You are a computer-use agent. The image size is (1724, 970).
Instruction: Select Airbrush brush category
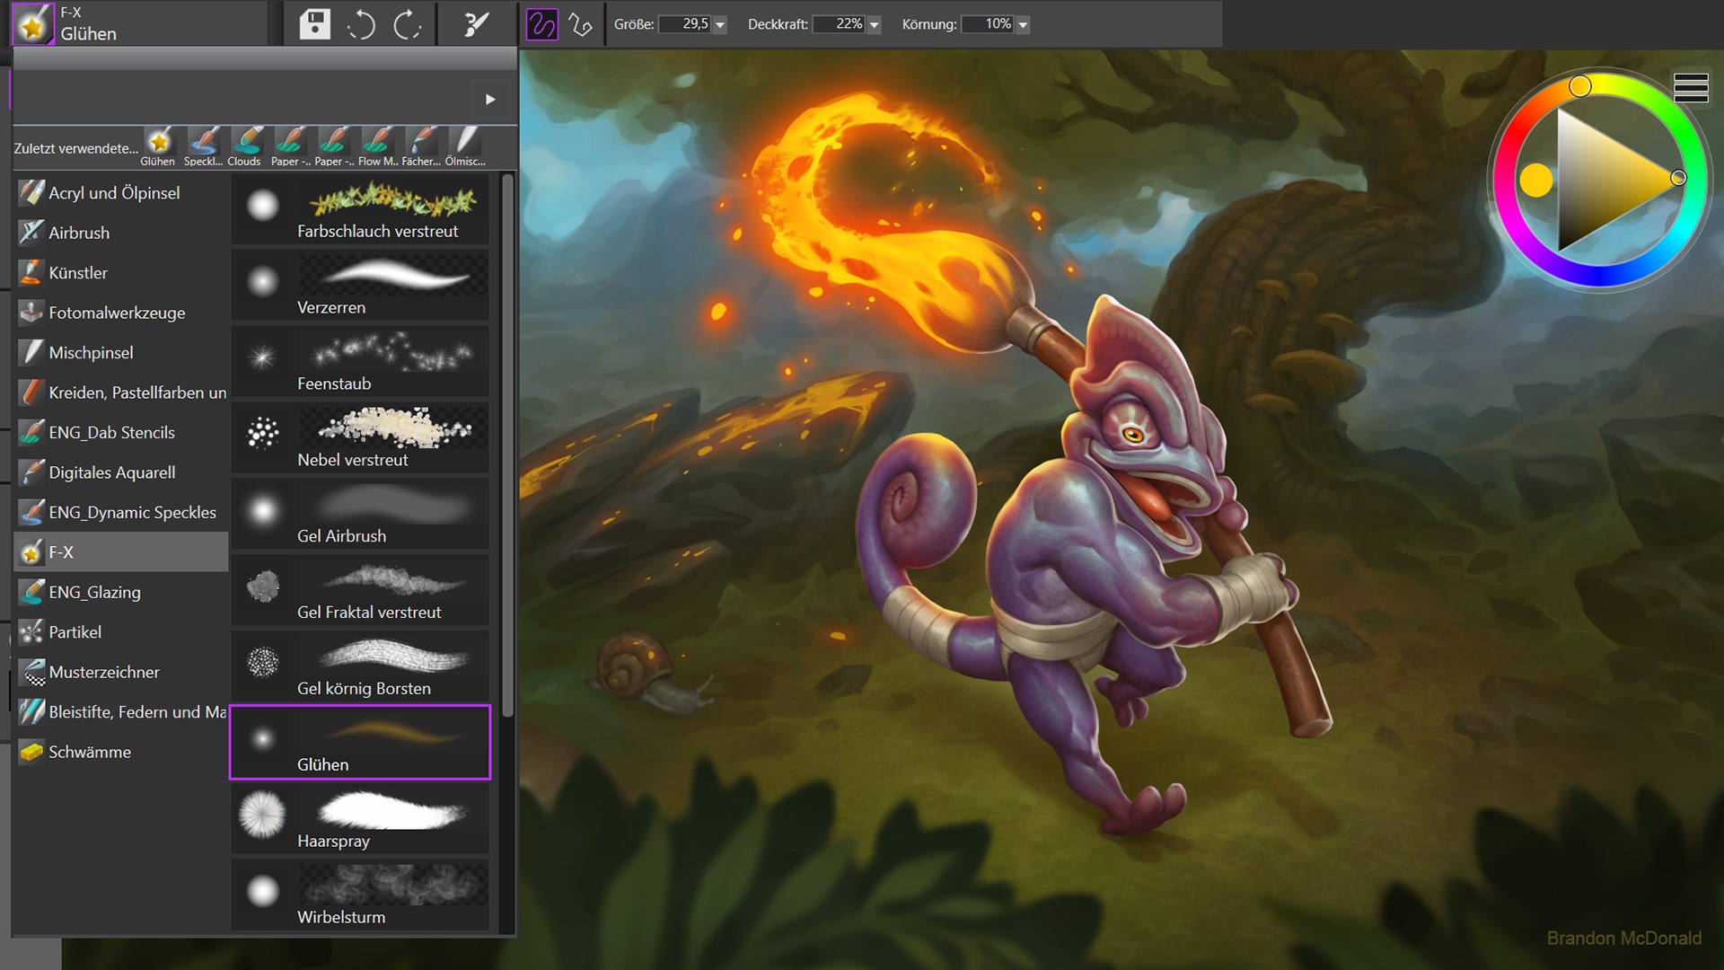[x=79, y=233]
